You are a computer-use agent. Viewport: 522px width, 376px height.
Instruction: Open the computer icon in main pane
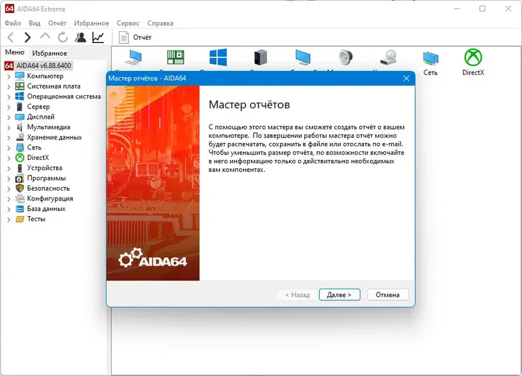click(x=134, y=57)
